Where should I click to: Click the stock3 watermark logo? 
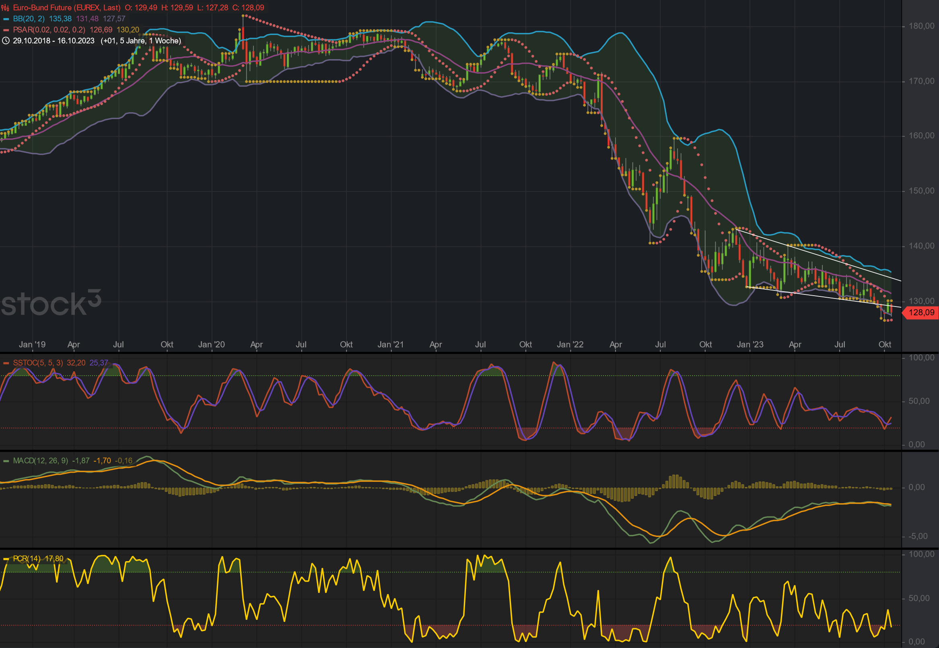(51, 303)
